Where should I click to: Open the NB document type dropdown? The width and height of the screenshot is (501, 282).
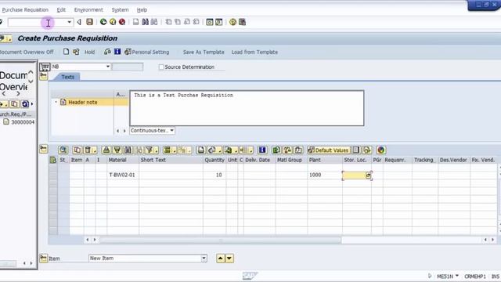(x=108, y=67)
